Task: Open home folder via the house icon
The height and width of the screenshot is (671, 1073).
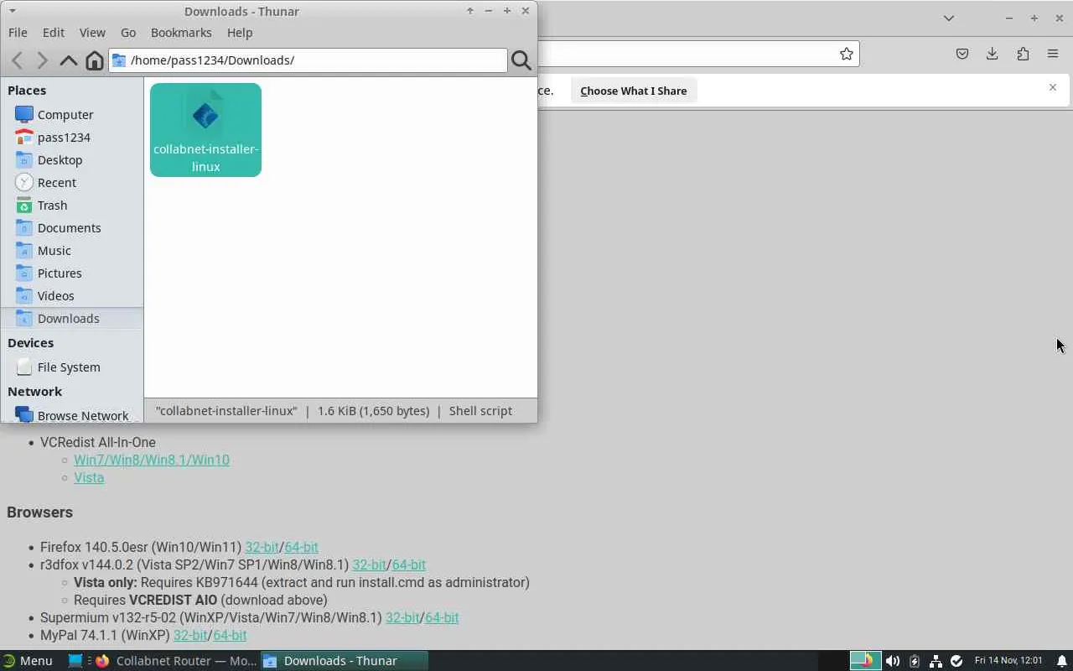Action: pyautogui.click(x=95, y=60)
